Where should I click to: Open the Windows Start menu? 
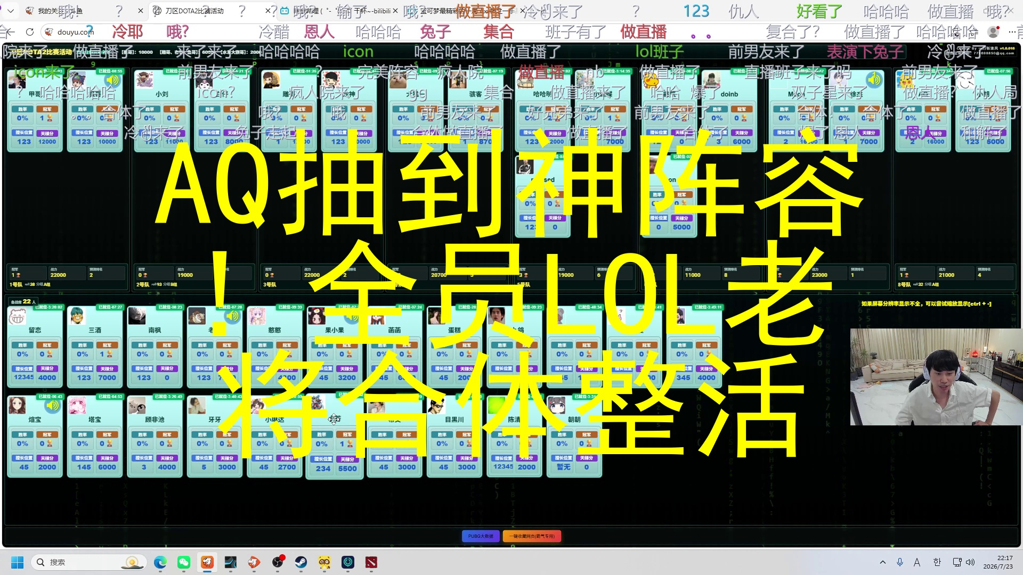(17, 562)
